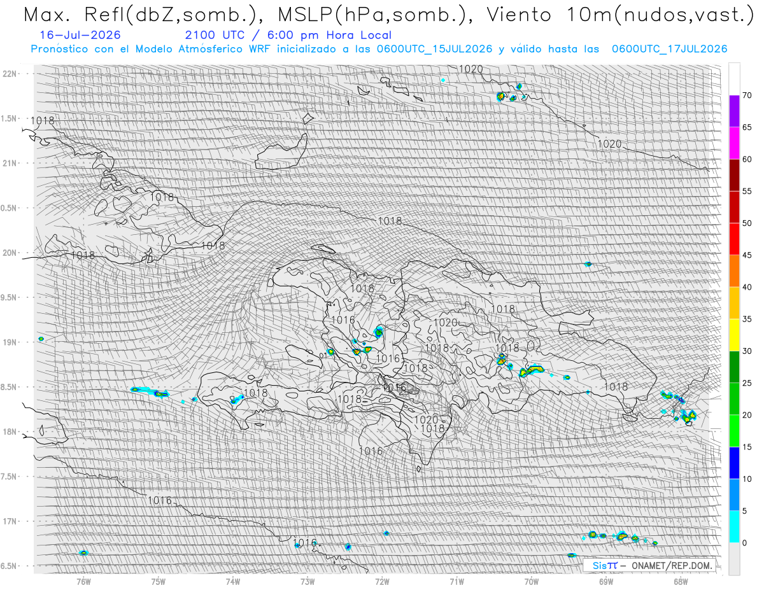Screen dimensions: 764x590
Task: Click the colorbar value label '55'
Action: point(747,191)
